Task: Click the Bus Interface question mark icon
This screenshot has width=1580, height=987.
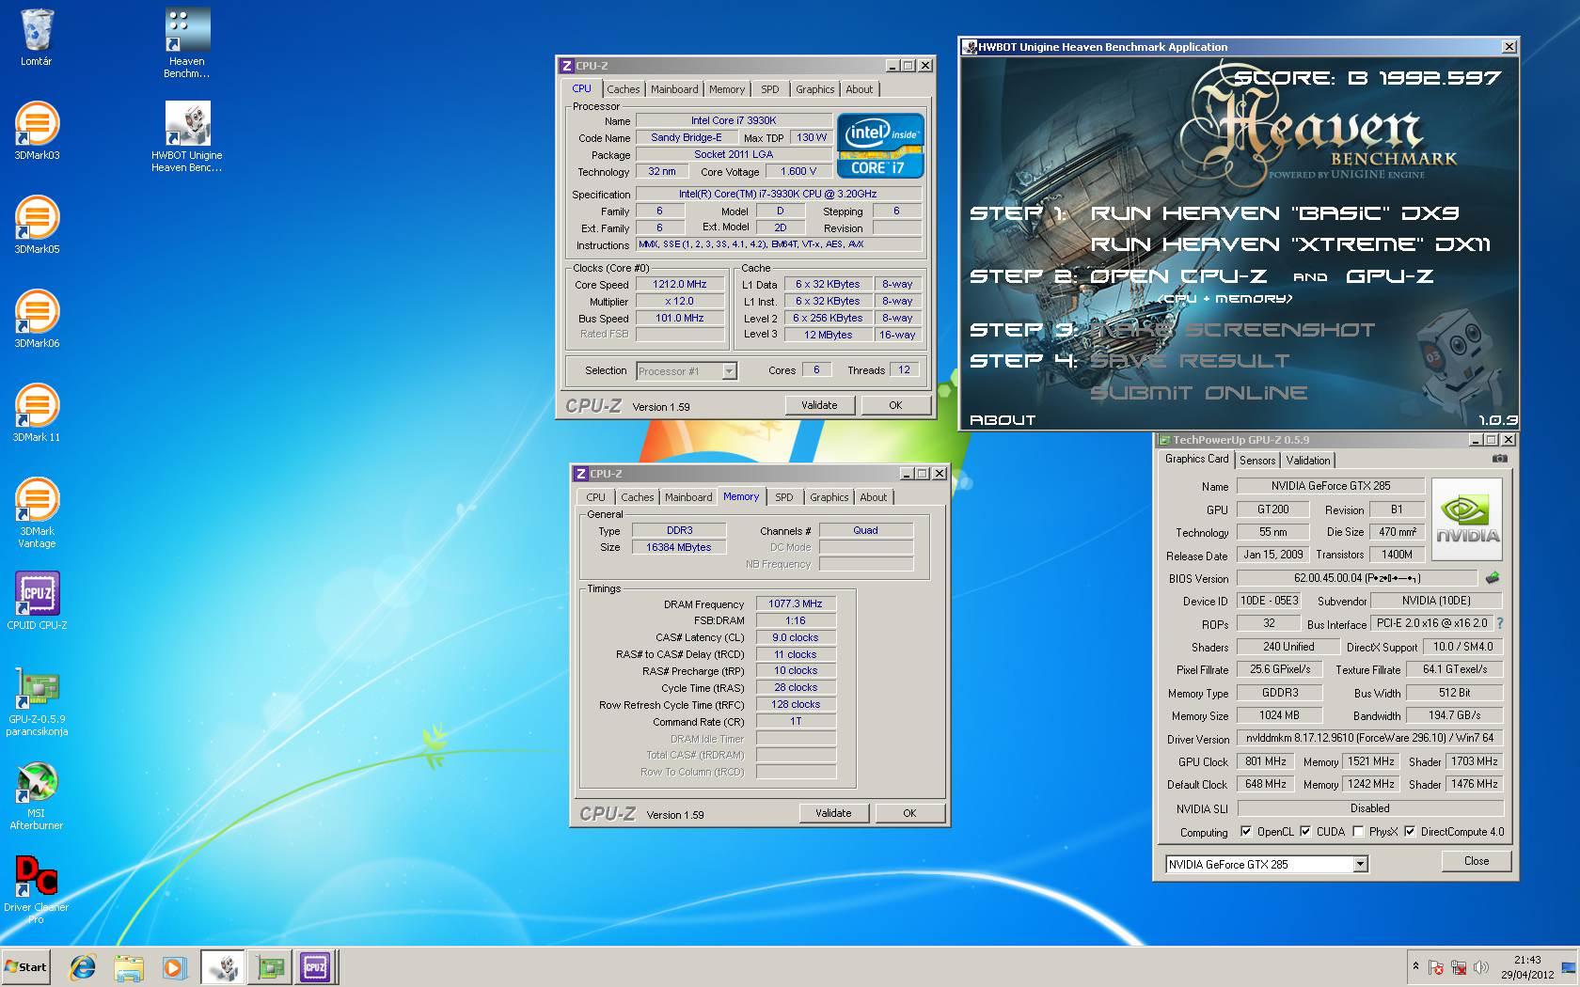Action: tap(1499, 623)
